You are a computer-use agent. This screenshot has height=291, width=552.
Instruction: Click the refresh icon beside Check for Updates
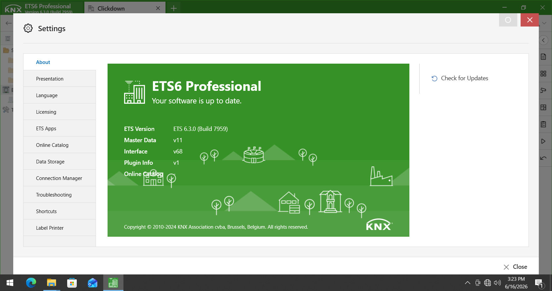click(434, 79)
